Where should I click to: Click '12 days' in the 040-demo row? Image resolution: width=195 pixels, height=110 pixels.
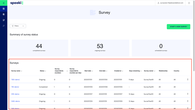point(132,101)
